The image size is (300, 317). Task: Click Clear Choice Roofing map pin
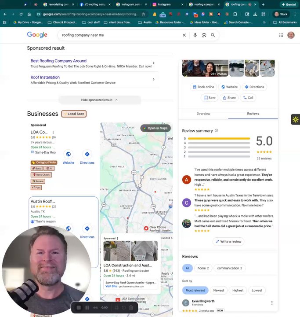(146, 228)
